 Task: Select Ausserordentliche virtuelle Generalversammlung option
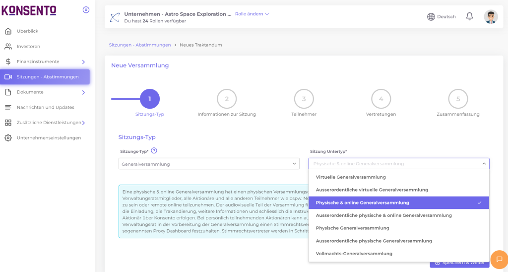[x=398, y=190]
